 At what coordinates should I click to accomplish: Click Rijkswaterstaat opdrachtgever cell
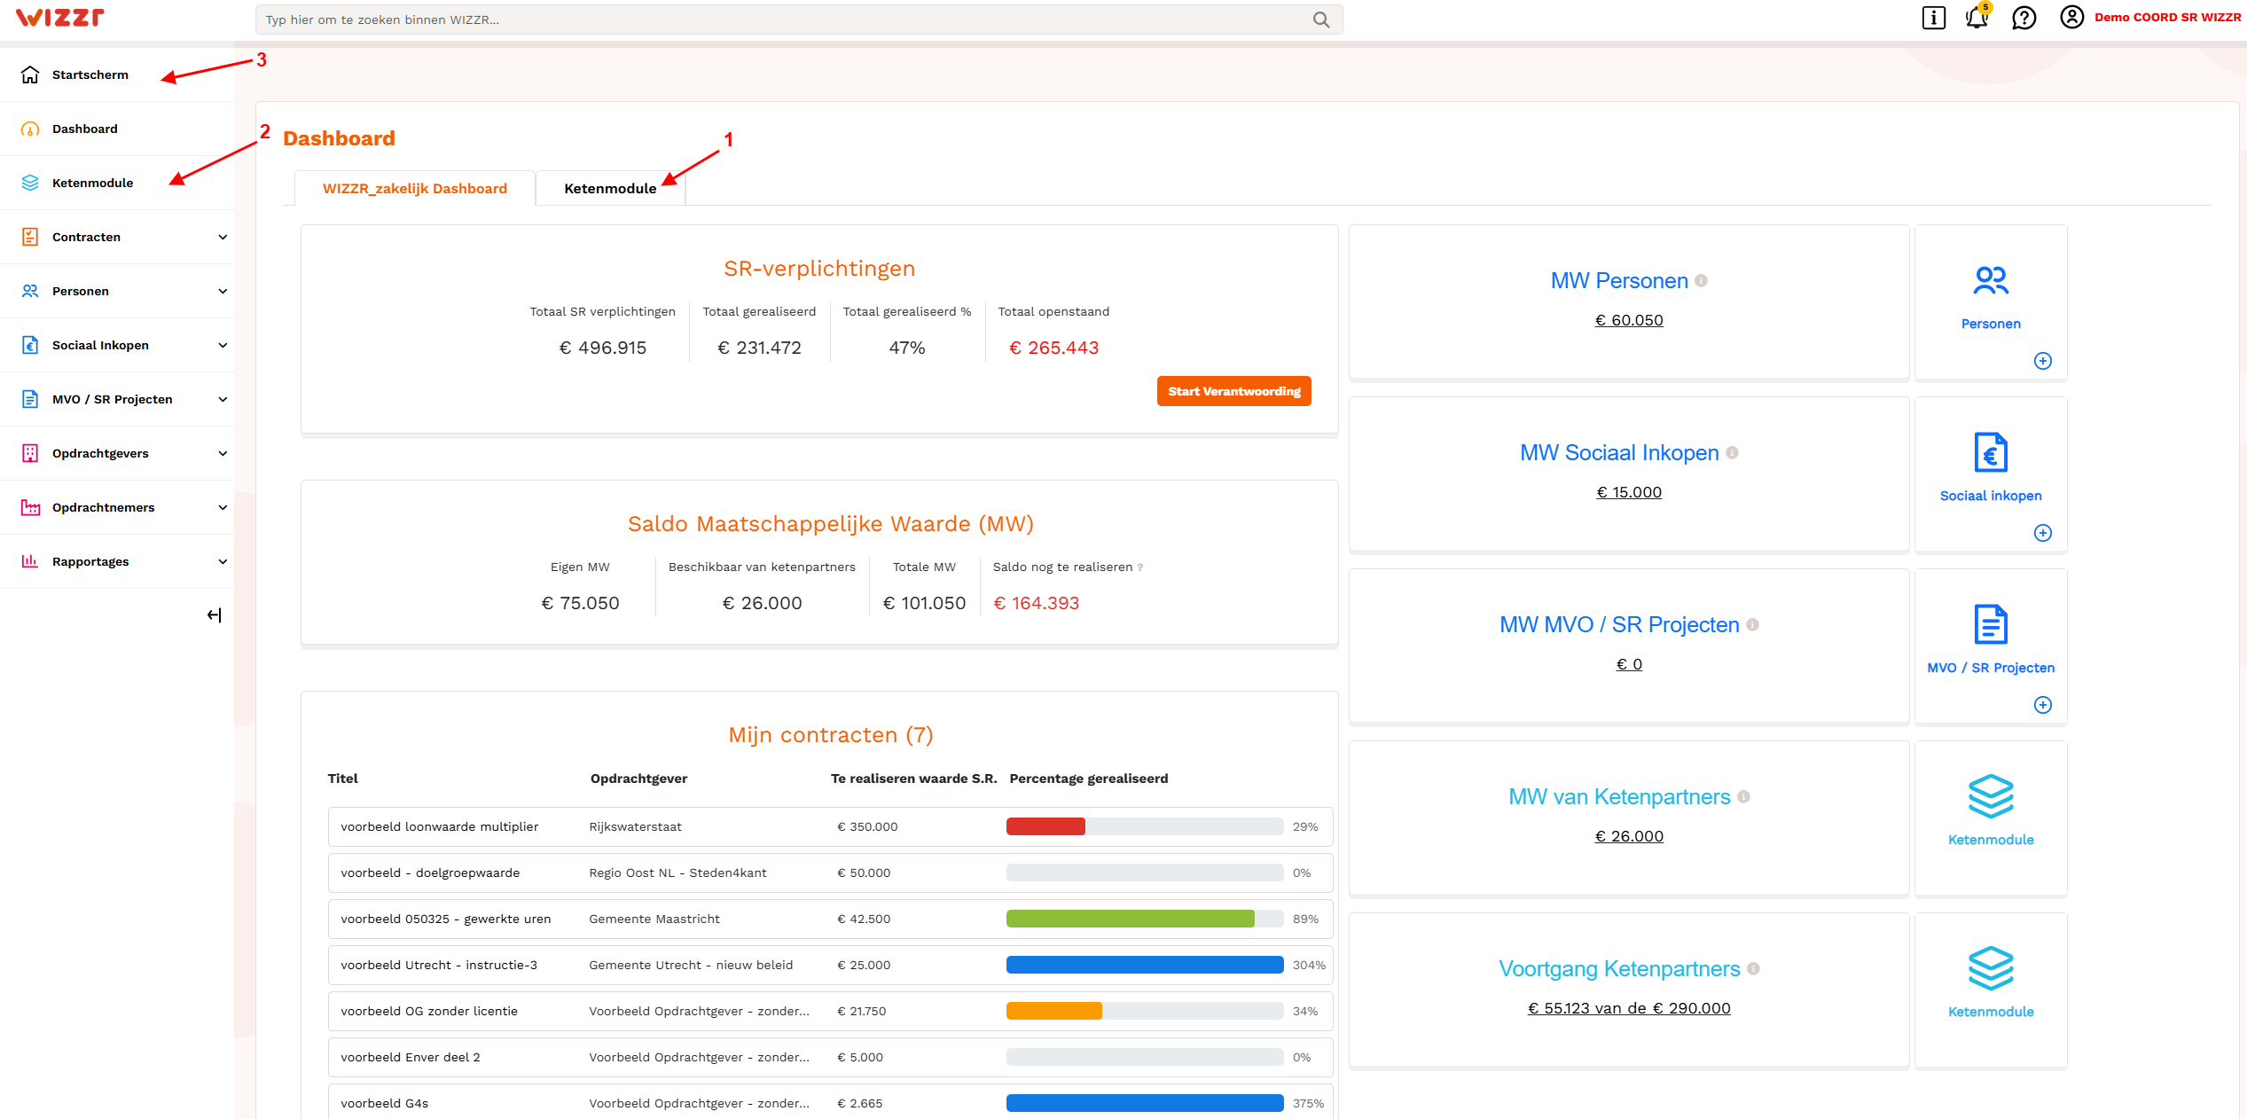tap(635, 826)
